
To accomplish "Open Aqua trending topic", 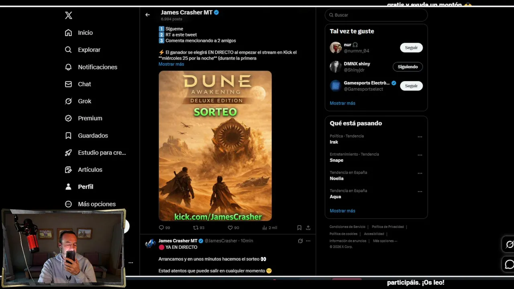I will 335,197.
